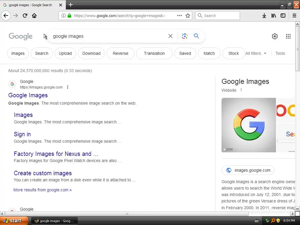Open the browser home page
Viewport: 300px width, 225px height.
[x=34, y=16]
